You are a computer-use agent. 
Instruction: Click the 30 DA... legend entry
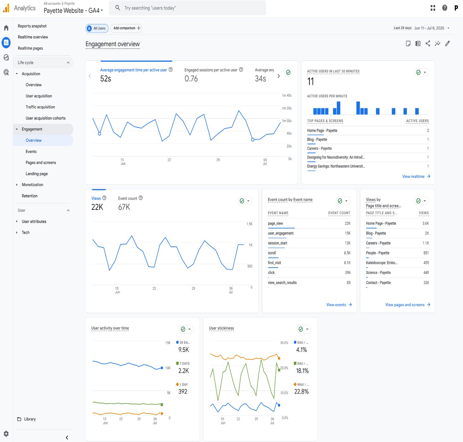[x=183, y=342]
